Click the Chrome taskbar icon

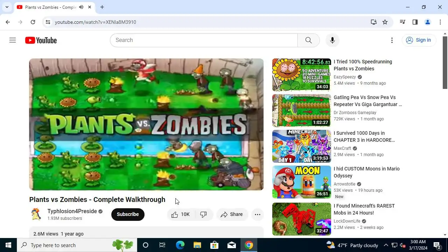click(249, 245)
